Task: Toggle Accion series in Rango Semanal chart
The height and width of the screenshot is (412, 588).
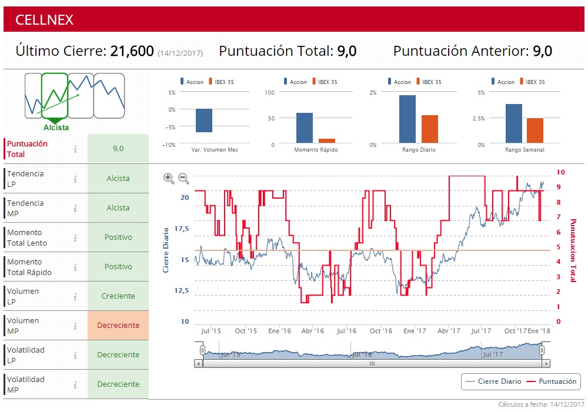Action: [x=503, y=82]
